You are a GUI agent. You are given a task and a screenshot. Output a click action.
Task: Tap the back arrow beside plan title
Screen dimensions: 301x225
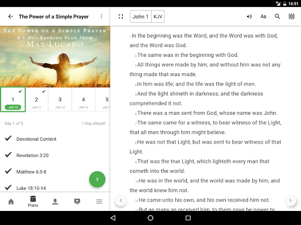click(11, 16)
